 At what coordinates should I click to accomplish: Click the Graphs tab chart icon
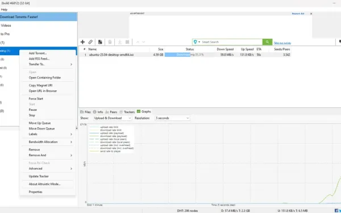pyautogui.click(x=139, y=111)
